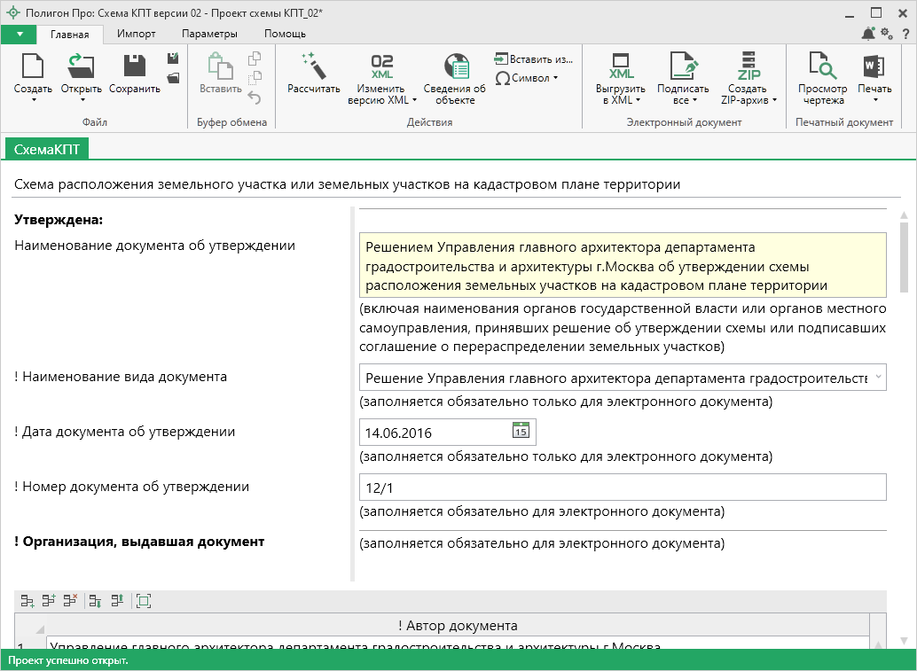Switch to the Импорт ribbon tab
The width and height of the screenshot is (917, 671).
pos(136,34)
